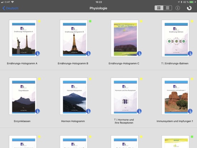Open Hormone und ihre Rezeptoren cover

(x=125, y=96)
